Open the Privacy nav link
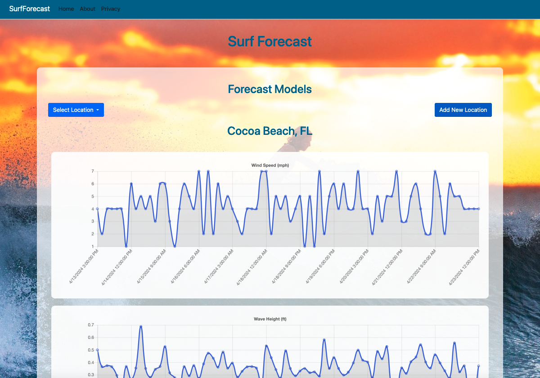The height and width of the screenshot is (378, 540). [x=111, y=9]
